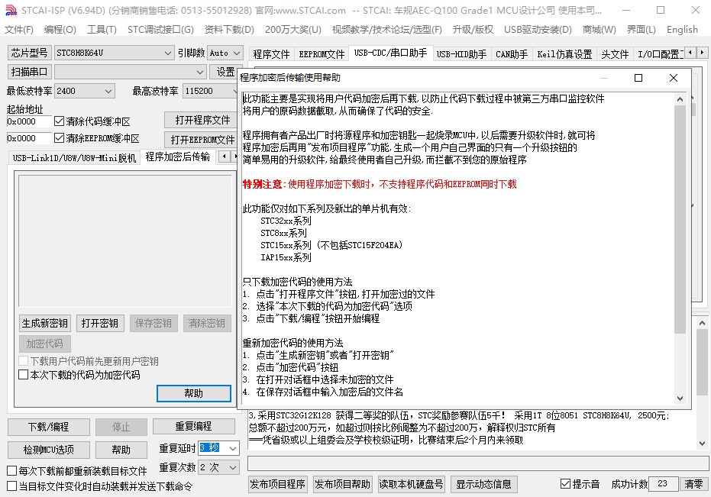This screenshot has width=711, height=497.
Task: Click the 芯片型号 button
Action: 30,53
